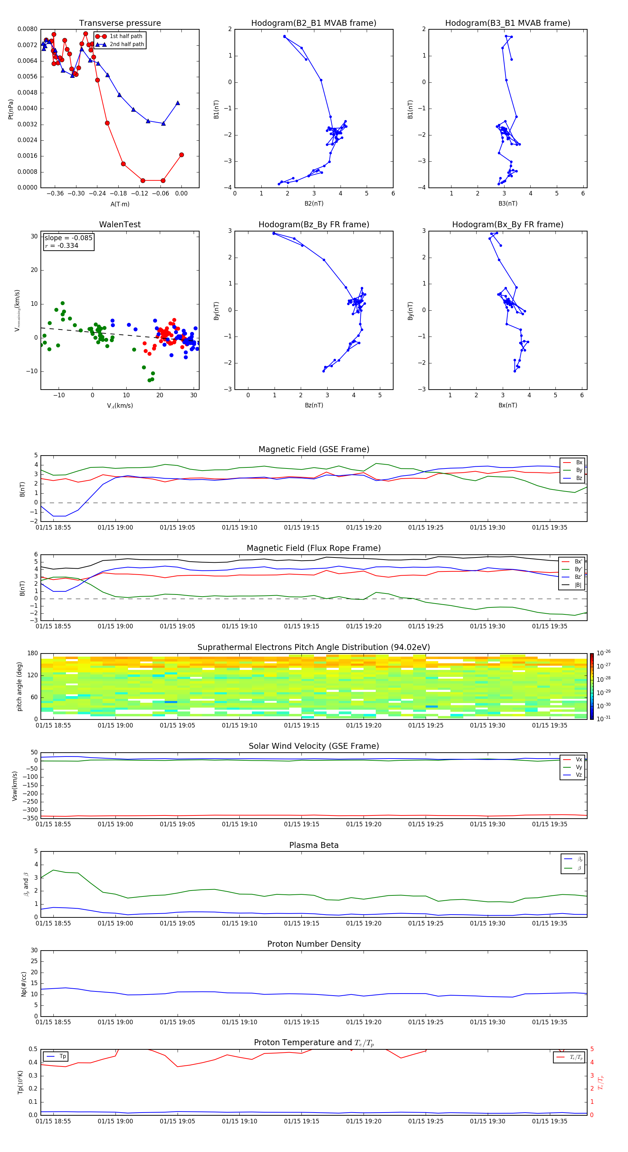The width and height of the screenshot is (628, 1152).
Task: Select the 'Vy' legend entry
Action: [x=573, y=767]
